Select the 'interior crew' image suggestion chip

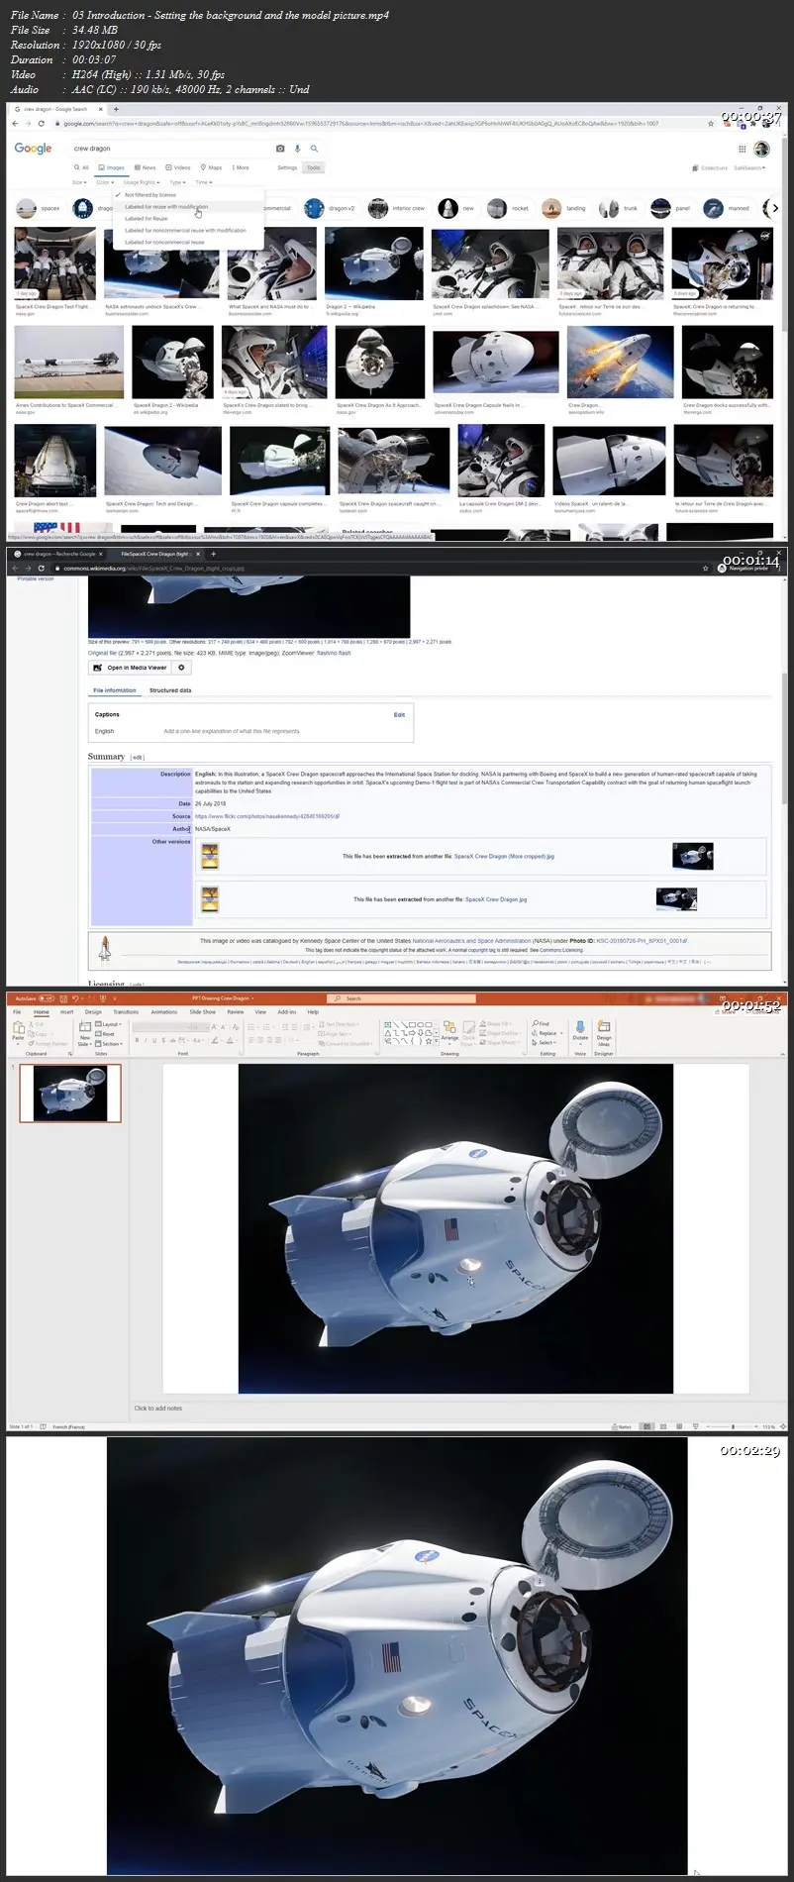(x=397, y=208)
